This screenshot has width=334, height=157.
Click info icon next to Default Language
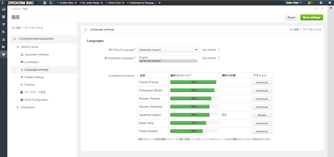(110, 50)
